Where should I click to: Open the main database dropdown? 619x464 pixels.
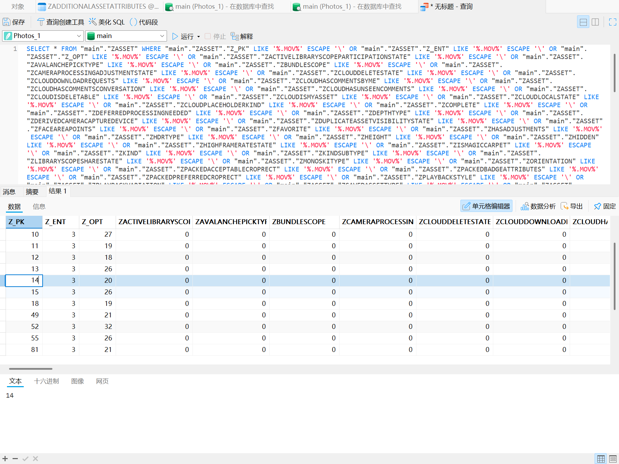pos(126,36)
